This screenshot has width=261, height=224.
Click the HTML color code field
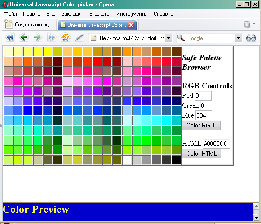[x=217, y=144]
